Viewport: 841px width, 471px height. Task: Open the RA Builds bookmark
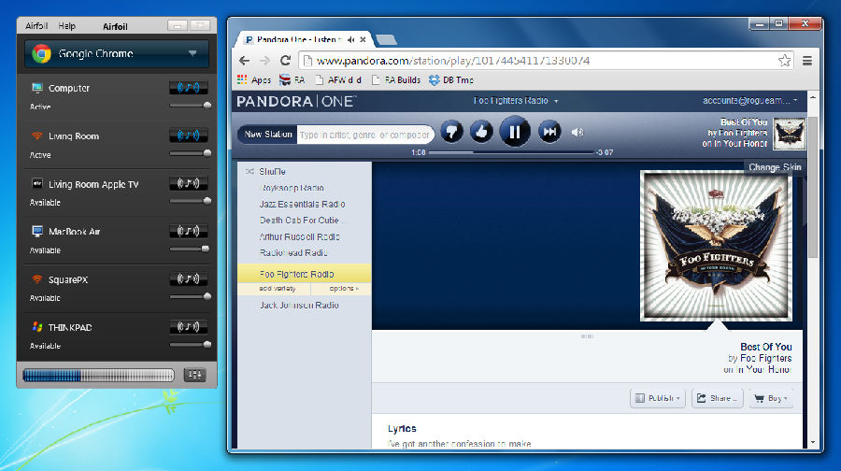click(x=396, y=80)
